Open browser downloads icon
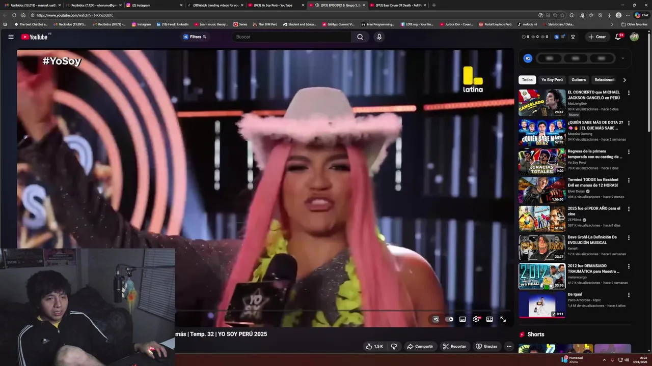This screenshot has height=366, width=652. coord(609,15)
